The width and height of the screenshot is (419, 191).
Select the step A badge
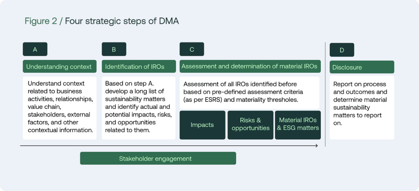coord(35,49)
